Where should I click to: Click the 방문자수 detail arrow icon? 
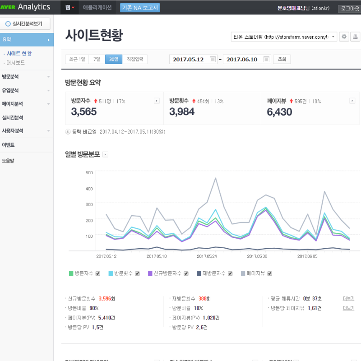pos(157,101)
